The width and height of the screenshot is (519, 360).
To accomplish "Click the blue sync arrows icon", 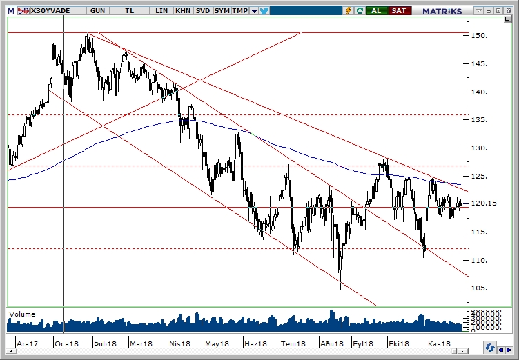I will pos(489,348).
